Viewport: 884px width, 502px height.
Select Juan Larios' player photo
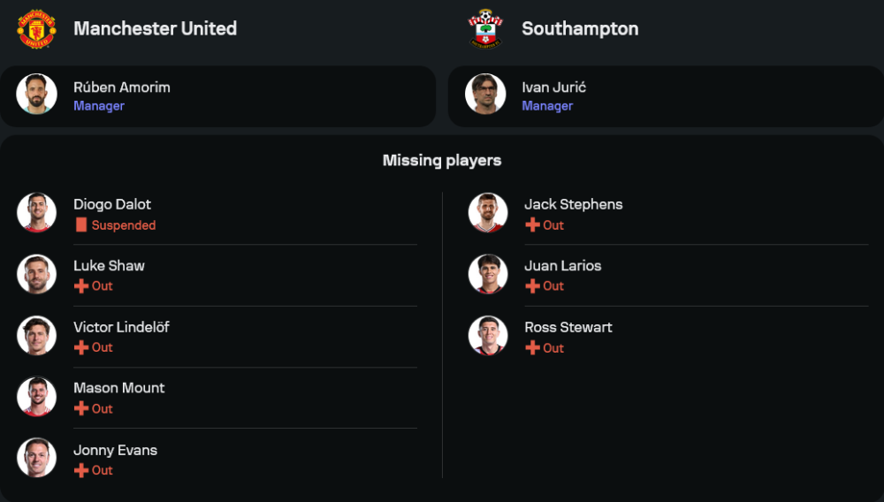point(487,274)
